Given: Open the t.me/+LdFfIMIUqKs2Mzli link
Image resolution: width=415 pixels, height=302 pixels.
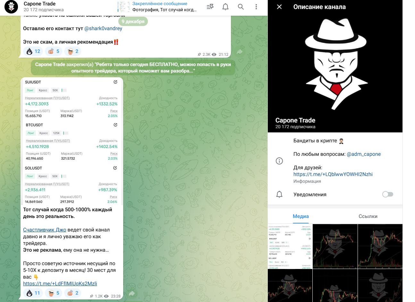Looking at the screenshot, I should coord(60,284).
